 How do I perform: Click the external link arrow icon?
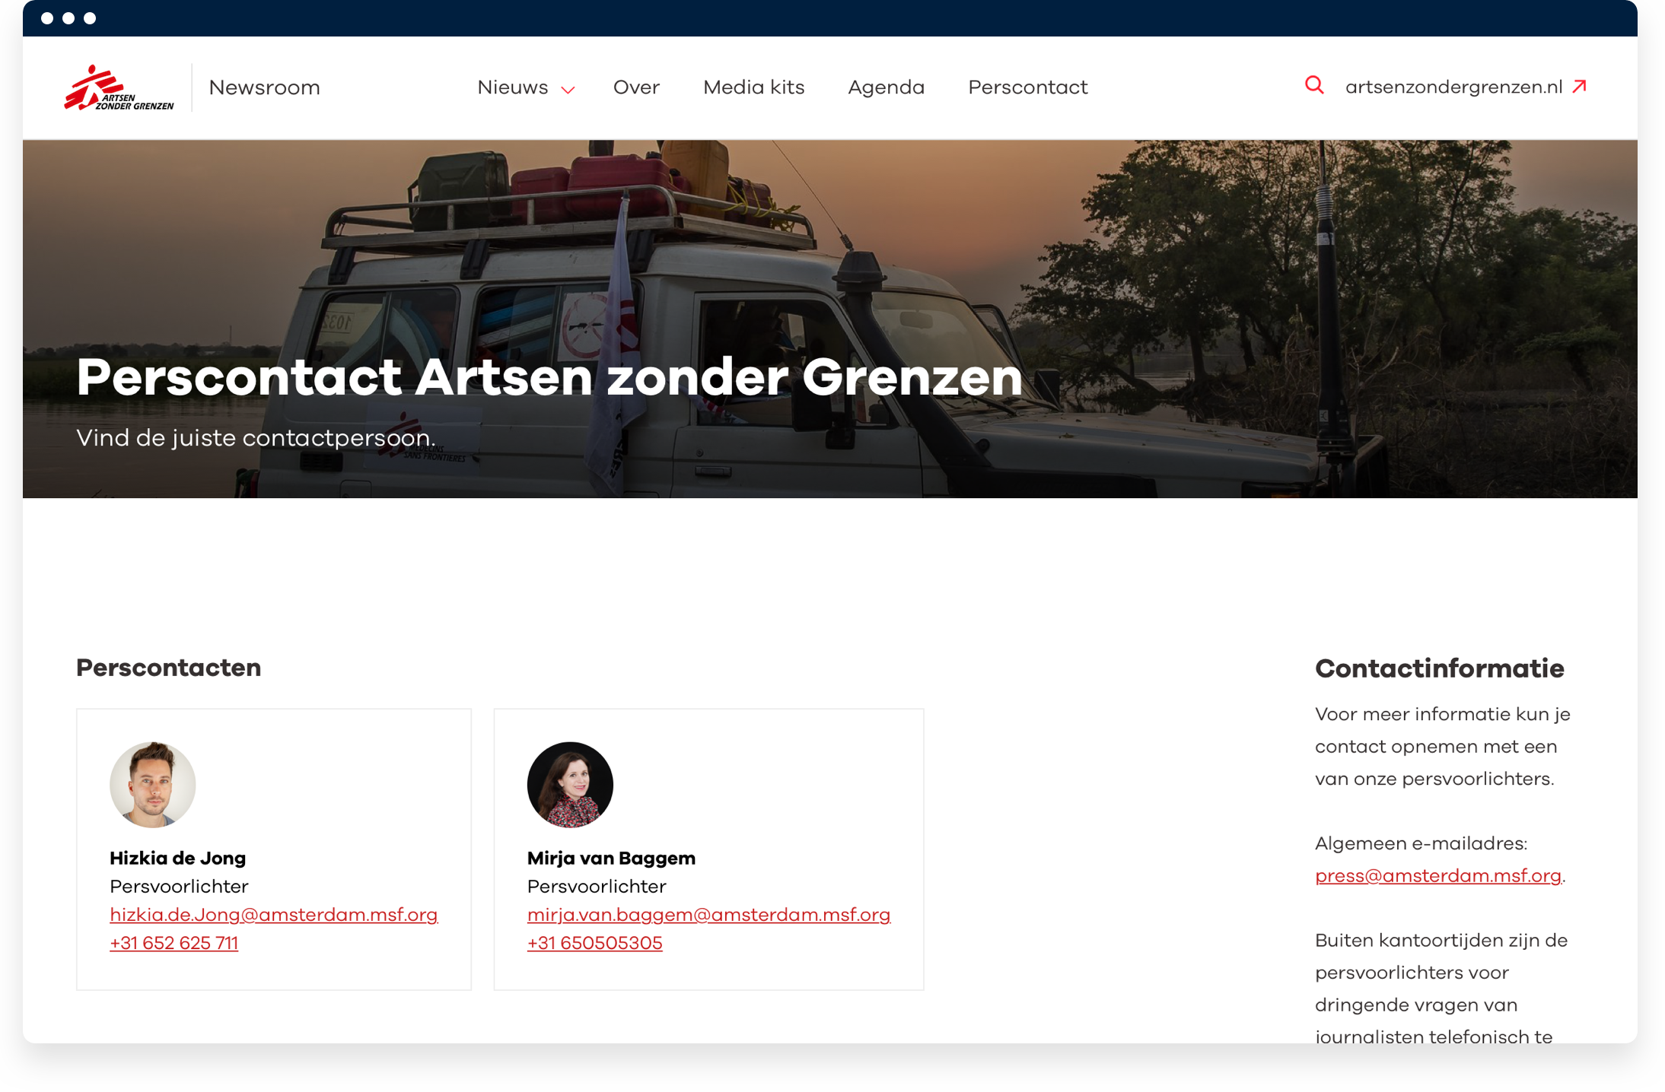[1580, 86]
